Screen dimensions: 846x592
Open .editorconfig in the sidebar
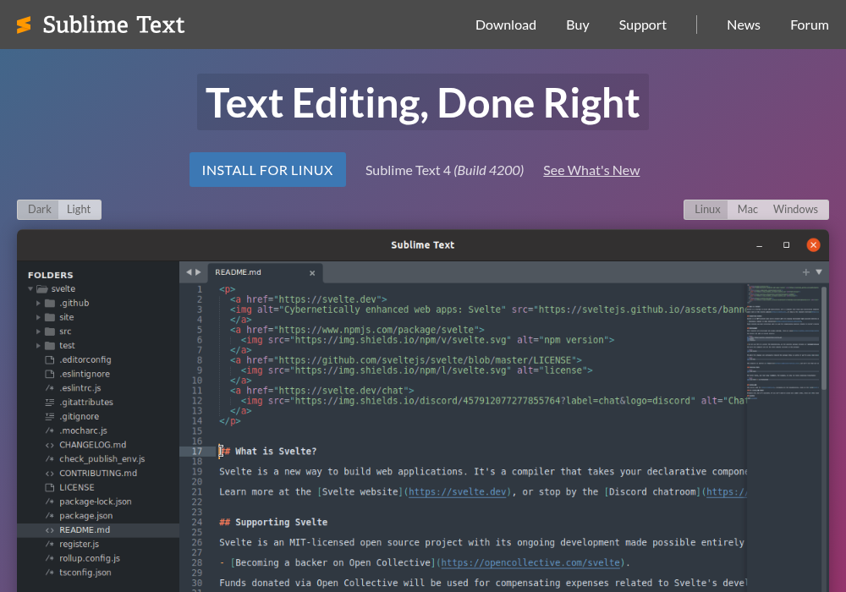click(85, 359)
